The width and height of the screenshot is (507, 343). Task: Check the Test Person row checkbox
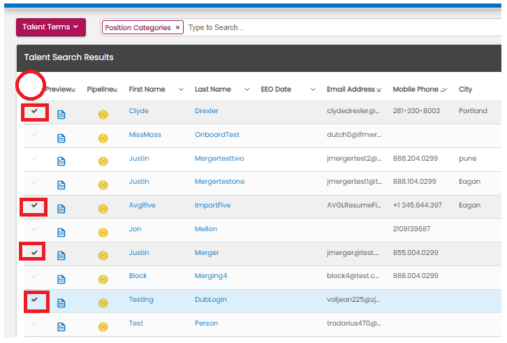(34, 323)
